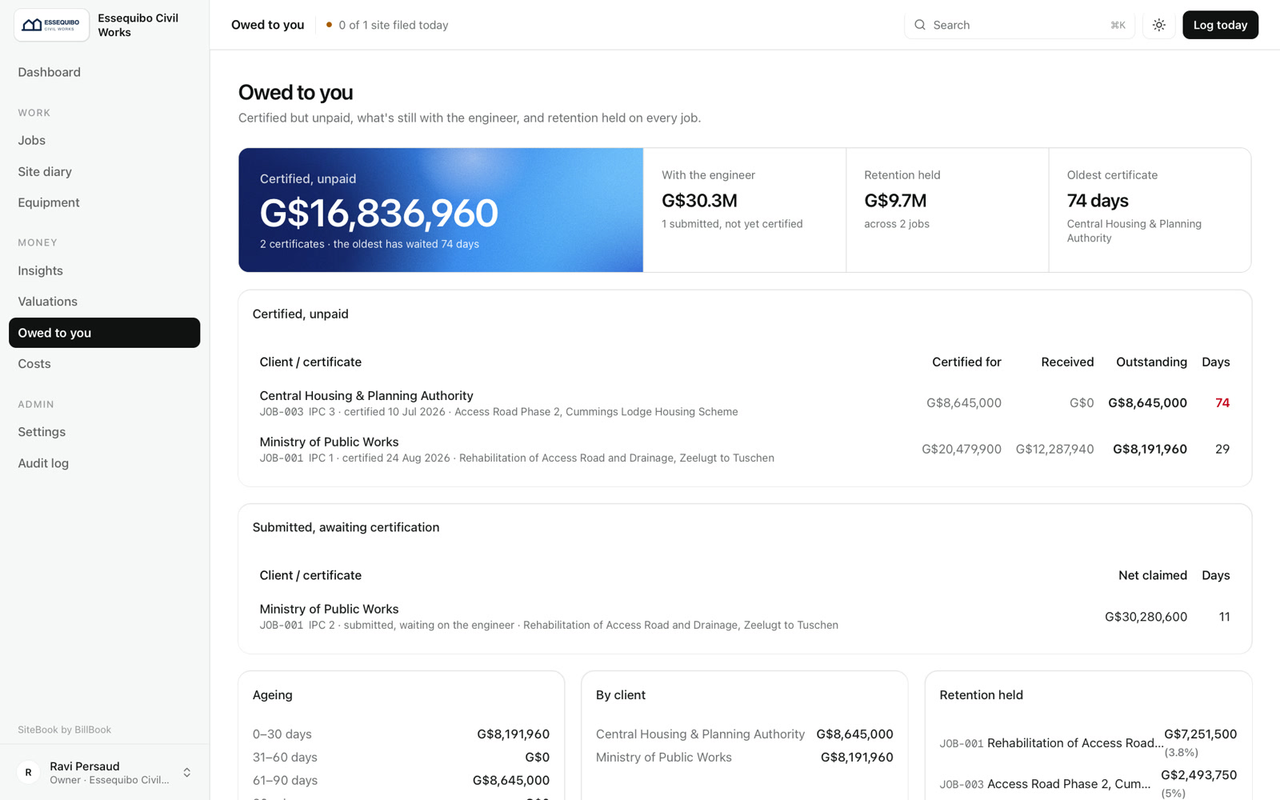Viewport: 1280px width, 800px height.
Task: Click the net claimed G$30,280,600 value
Action: [x=1146, y=617]
